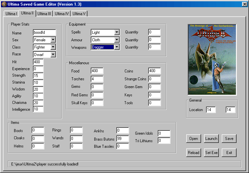Switch to the Ultima I tab

coord(11,14)
